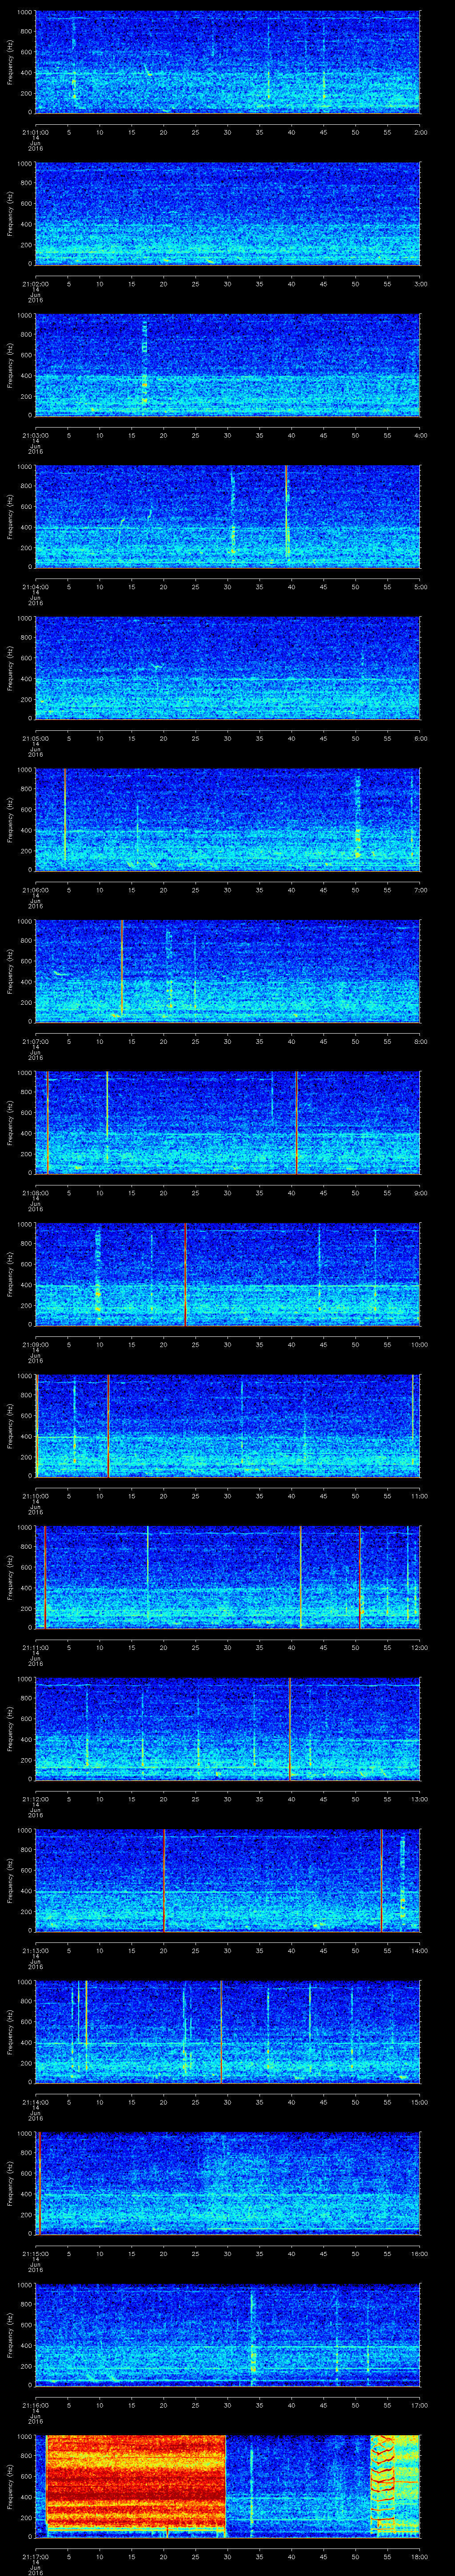
Task: Click the "21:12:00" start time label
Action: (x=35, y=1798)
